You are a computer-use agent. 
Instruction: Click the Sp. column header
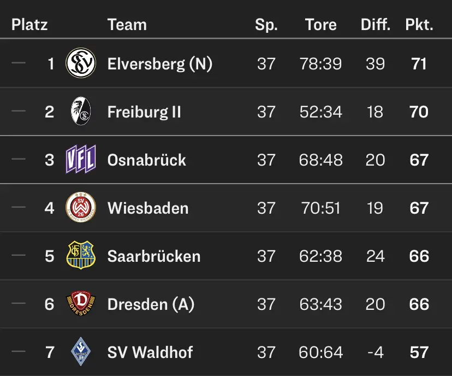click(266, 25)
